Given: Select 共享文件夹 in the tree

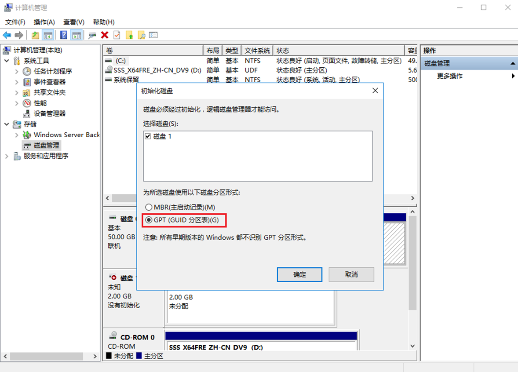Looking at the screenshot, I should pos(50,92).
